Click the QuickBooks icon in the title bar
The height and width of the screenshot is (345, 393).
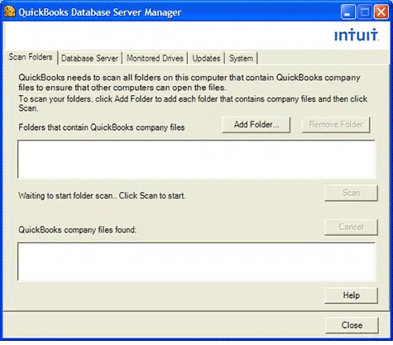click(x=10, y=12)
